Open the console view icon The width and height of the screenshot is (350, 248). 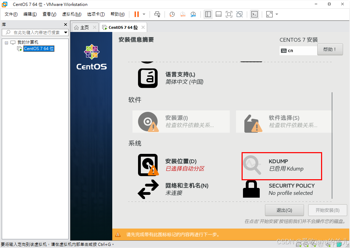click(x=254, y=14)
